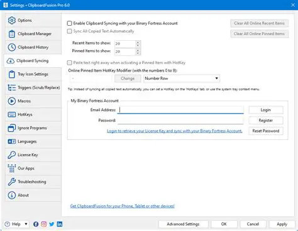Viewport: 298px width, 231px height.
Task: Decrease Pinned Items to show value
Action: tap(138, 53)
